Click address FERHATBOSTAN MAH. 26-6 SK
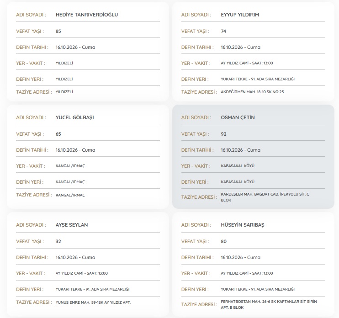This screenshot has height=318, width=339. 269,305
